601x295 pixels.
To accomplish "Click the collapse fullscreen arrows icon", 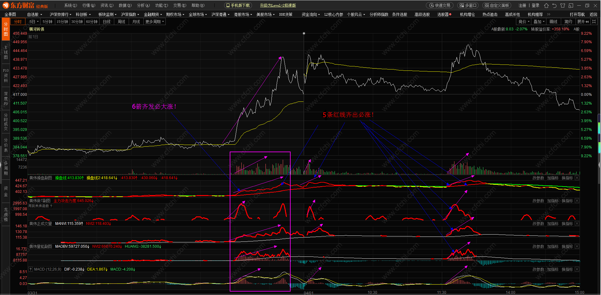I will point(594,22).
